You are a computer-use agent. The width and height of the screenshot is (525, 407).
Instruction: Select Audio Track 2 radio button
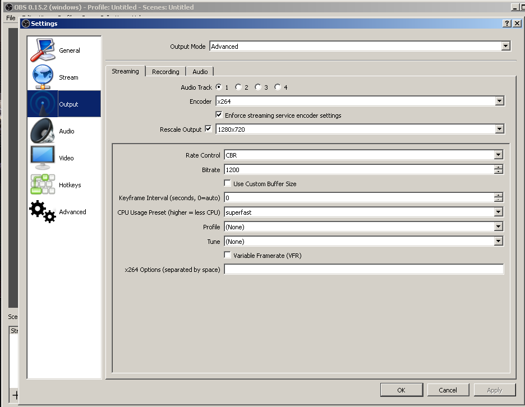pos(238,87)
